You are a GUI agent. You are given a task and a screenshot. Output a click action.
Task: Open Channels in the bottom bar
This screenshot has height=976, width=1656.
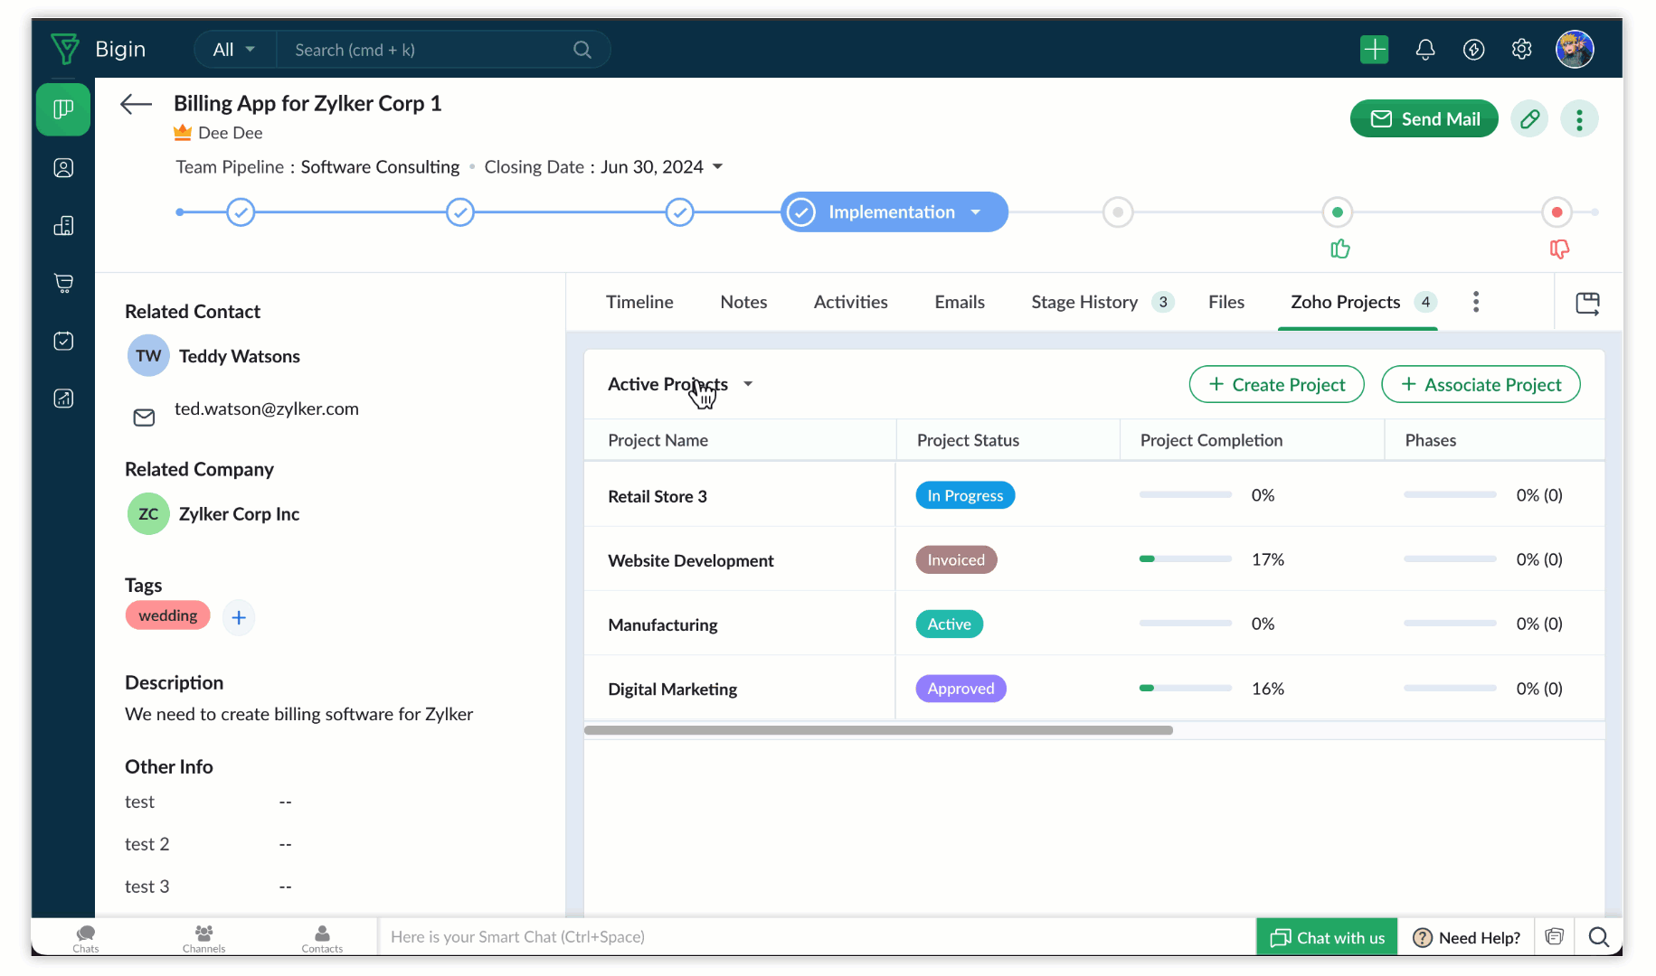(203, 938)
